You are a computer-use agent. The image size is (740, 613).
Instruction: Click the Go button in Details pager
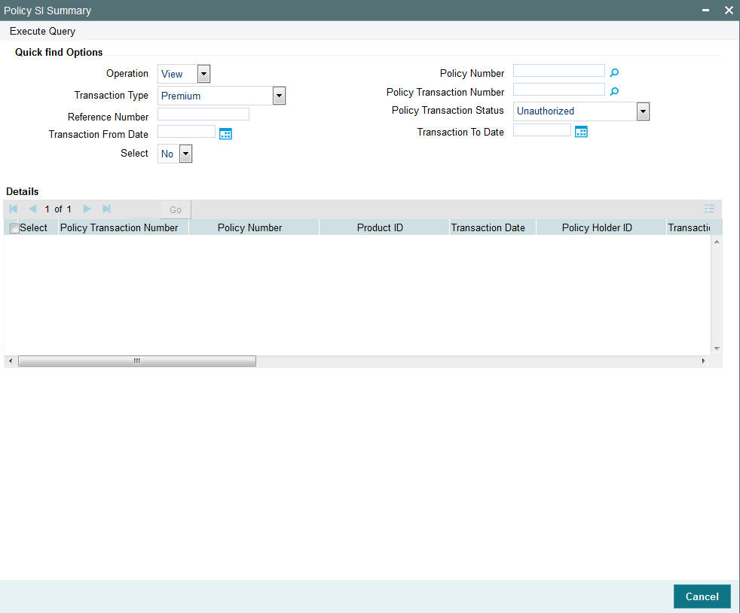[x=176, y=210]
